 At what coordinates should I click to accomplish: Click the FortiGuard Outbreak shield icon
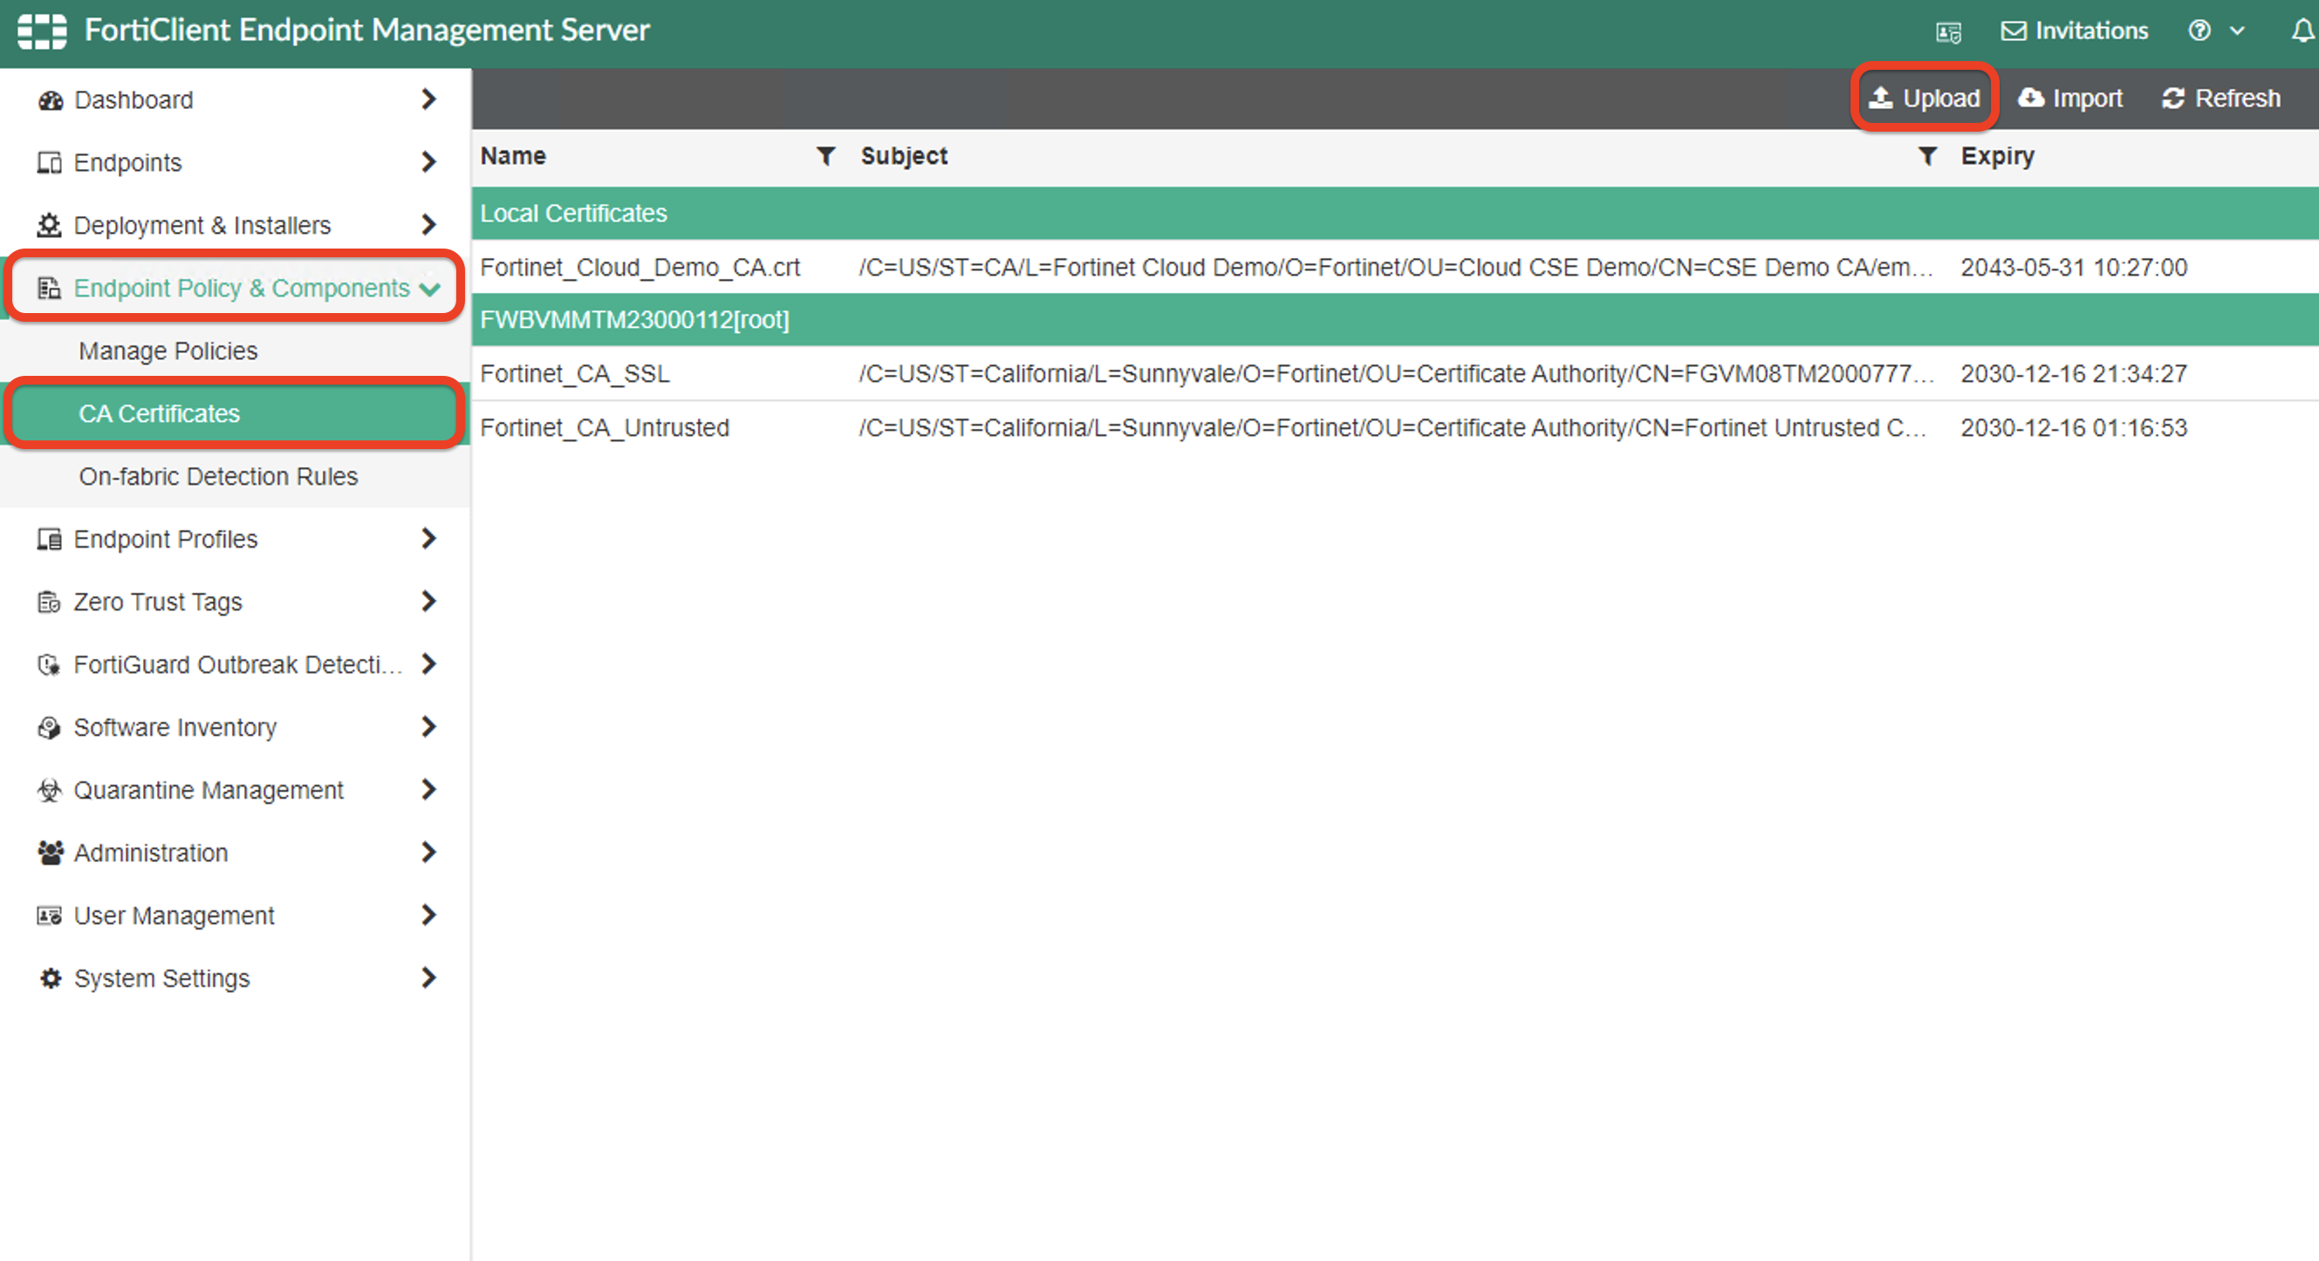[50, 665]
